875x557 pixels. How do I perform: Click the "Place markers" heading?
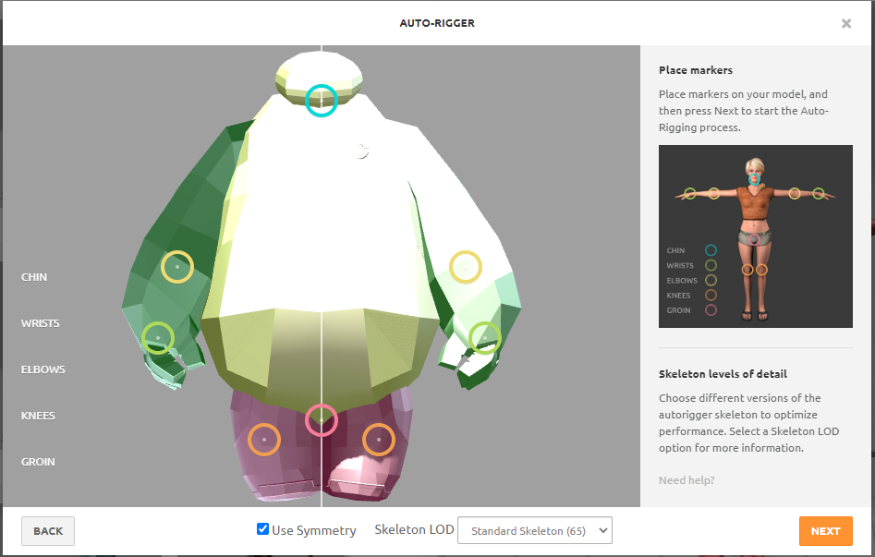click(x=696, y=70)
